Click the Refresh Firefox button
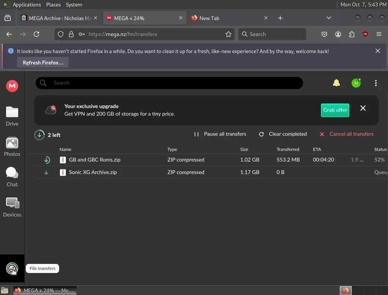Image resolution: width=388 pixels, height=295 pixels. pos(43,63)
